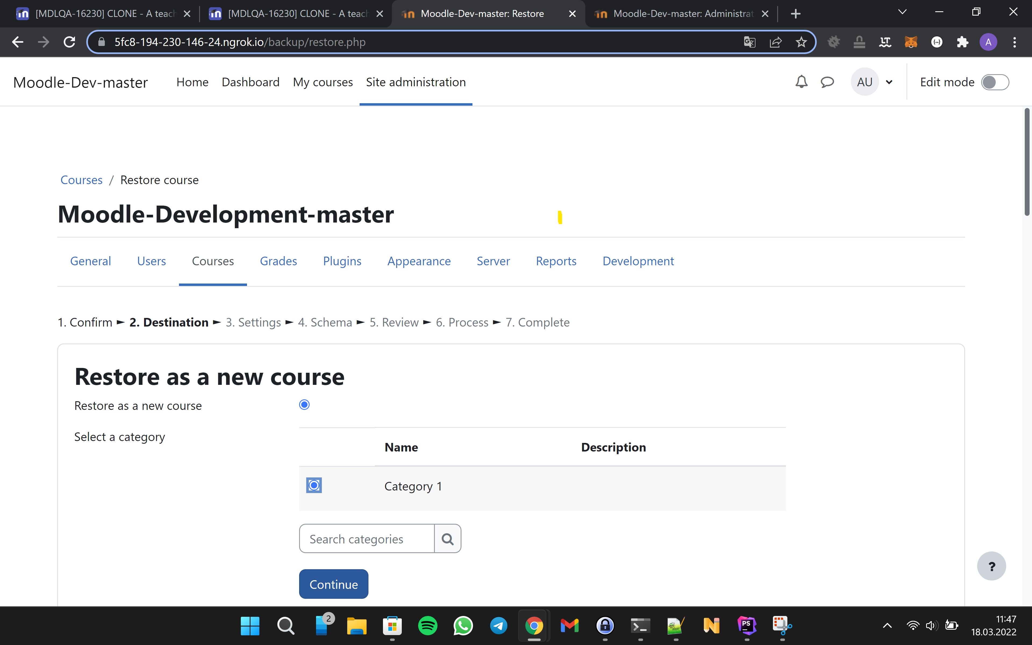Open Telegram from taskbar

[499, 626]
